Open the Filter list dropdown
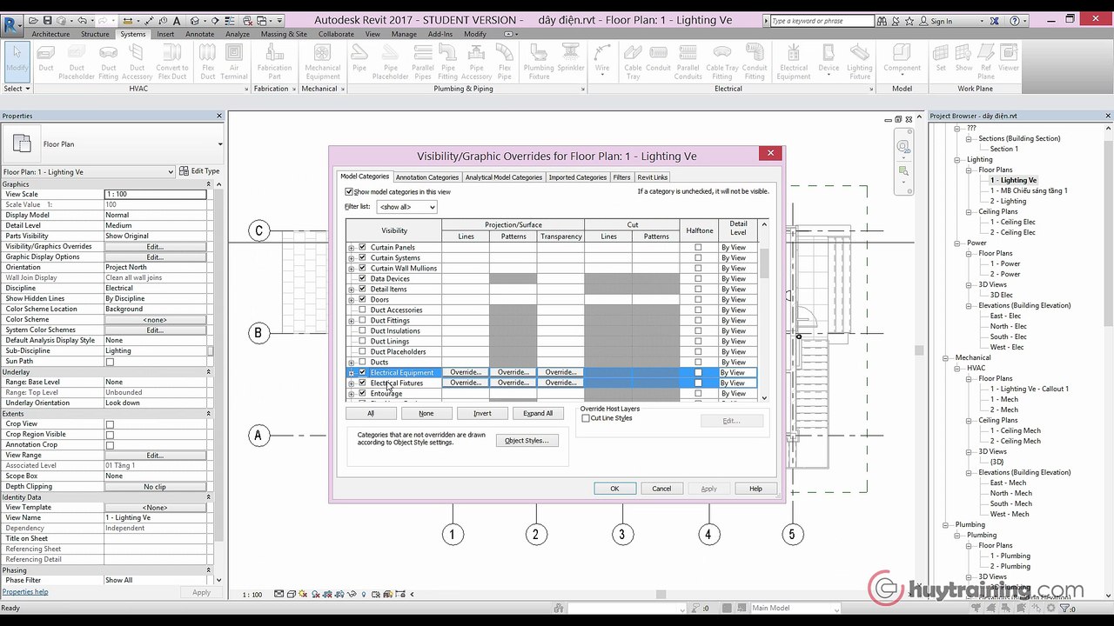The image size is (1114, 626). (406, 207)
